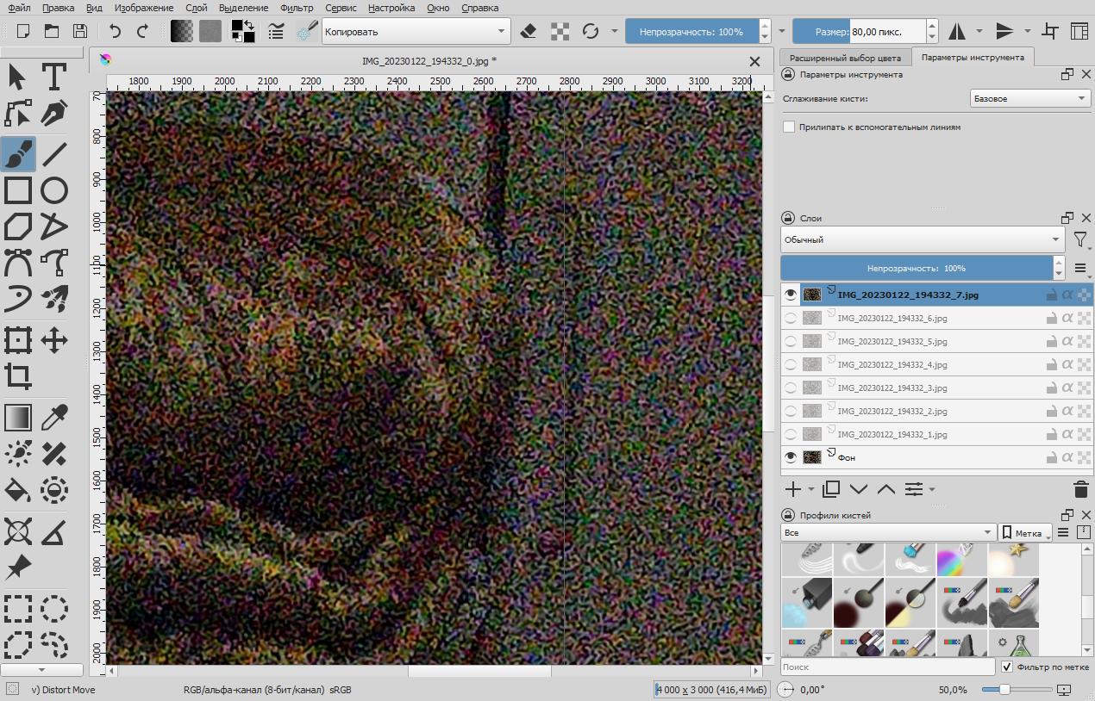This screenshot has height=701, width=1095.
Task: Choose the Color Sampler eyedropper tool
Action: click(54, 418)
